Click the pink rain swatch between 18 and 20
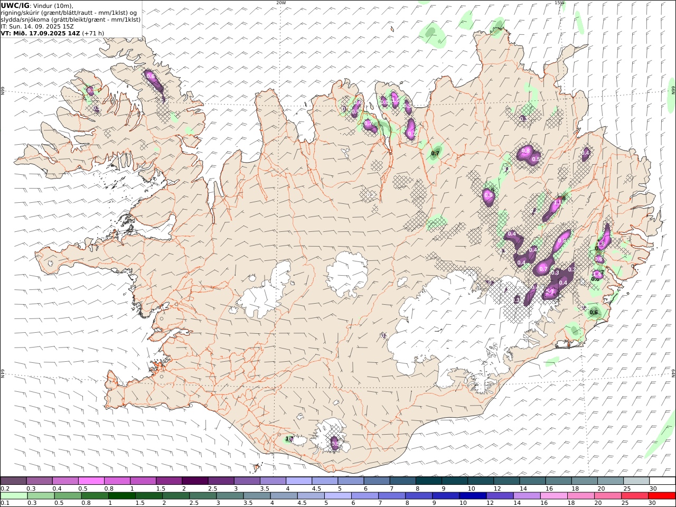This screenshot has width=676, height=507. [x=581, y=495]
